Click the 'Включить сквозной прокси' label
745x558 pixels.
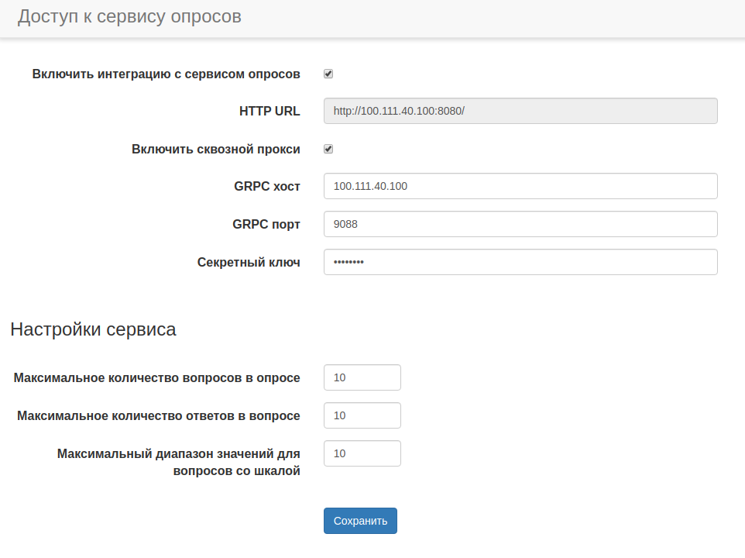tap(216, 149)
